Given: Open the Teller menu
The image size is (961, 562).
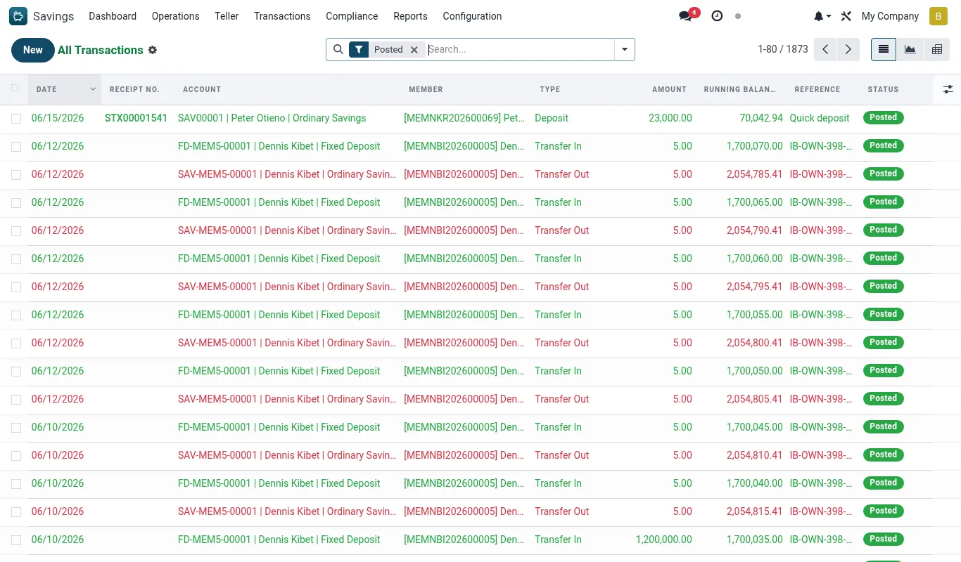Looking at the screenshot, I should tap(227, 16).
